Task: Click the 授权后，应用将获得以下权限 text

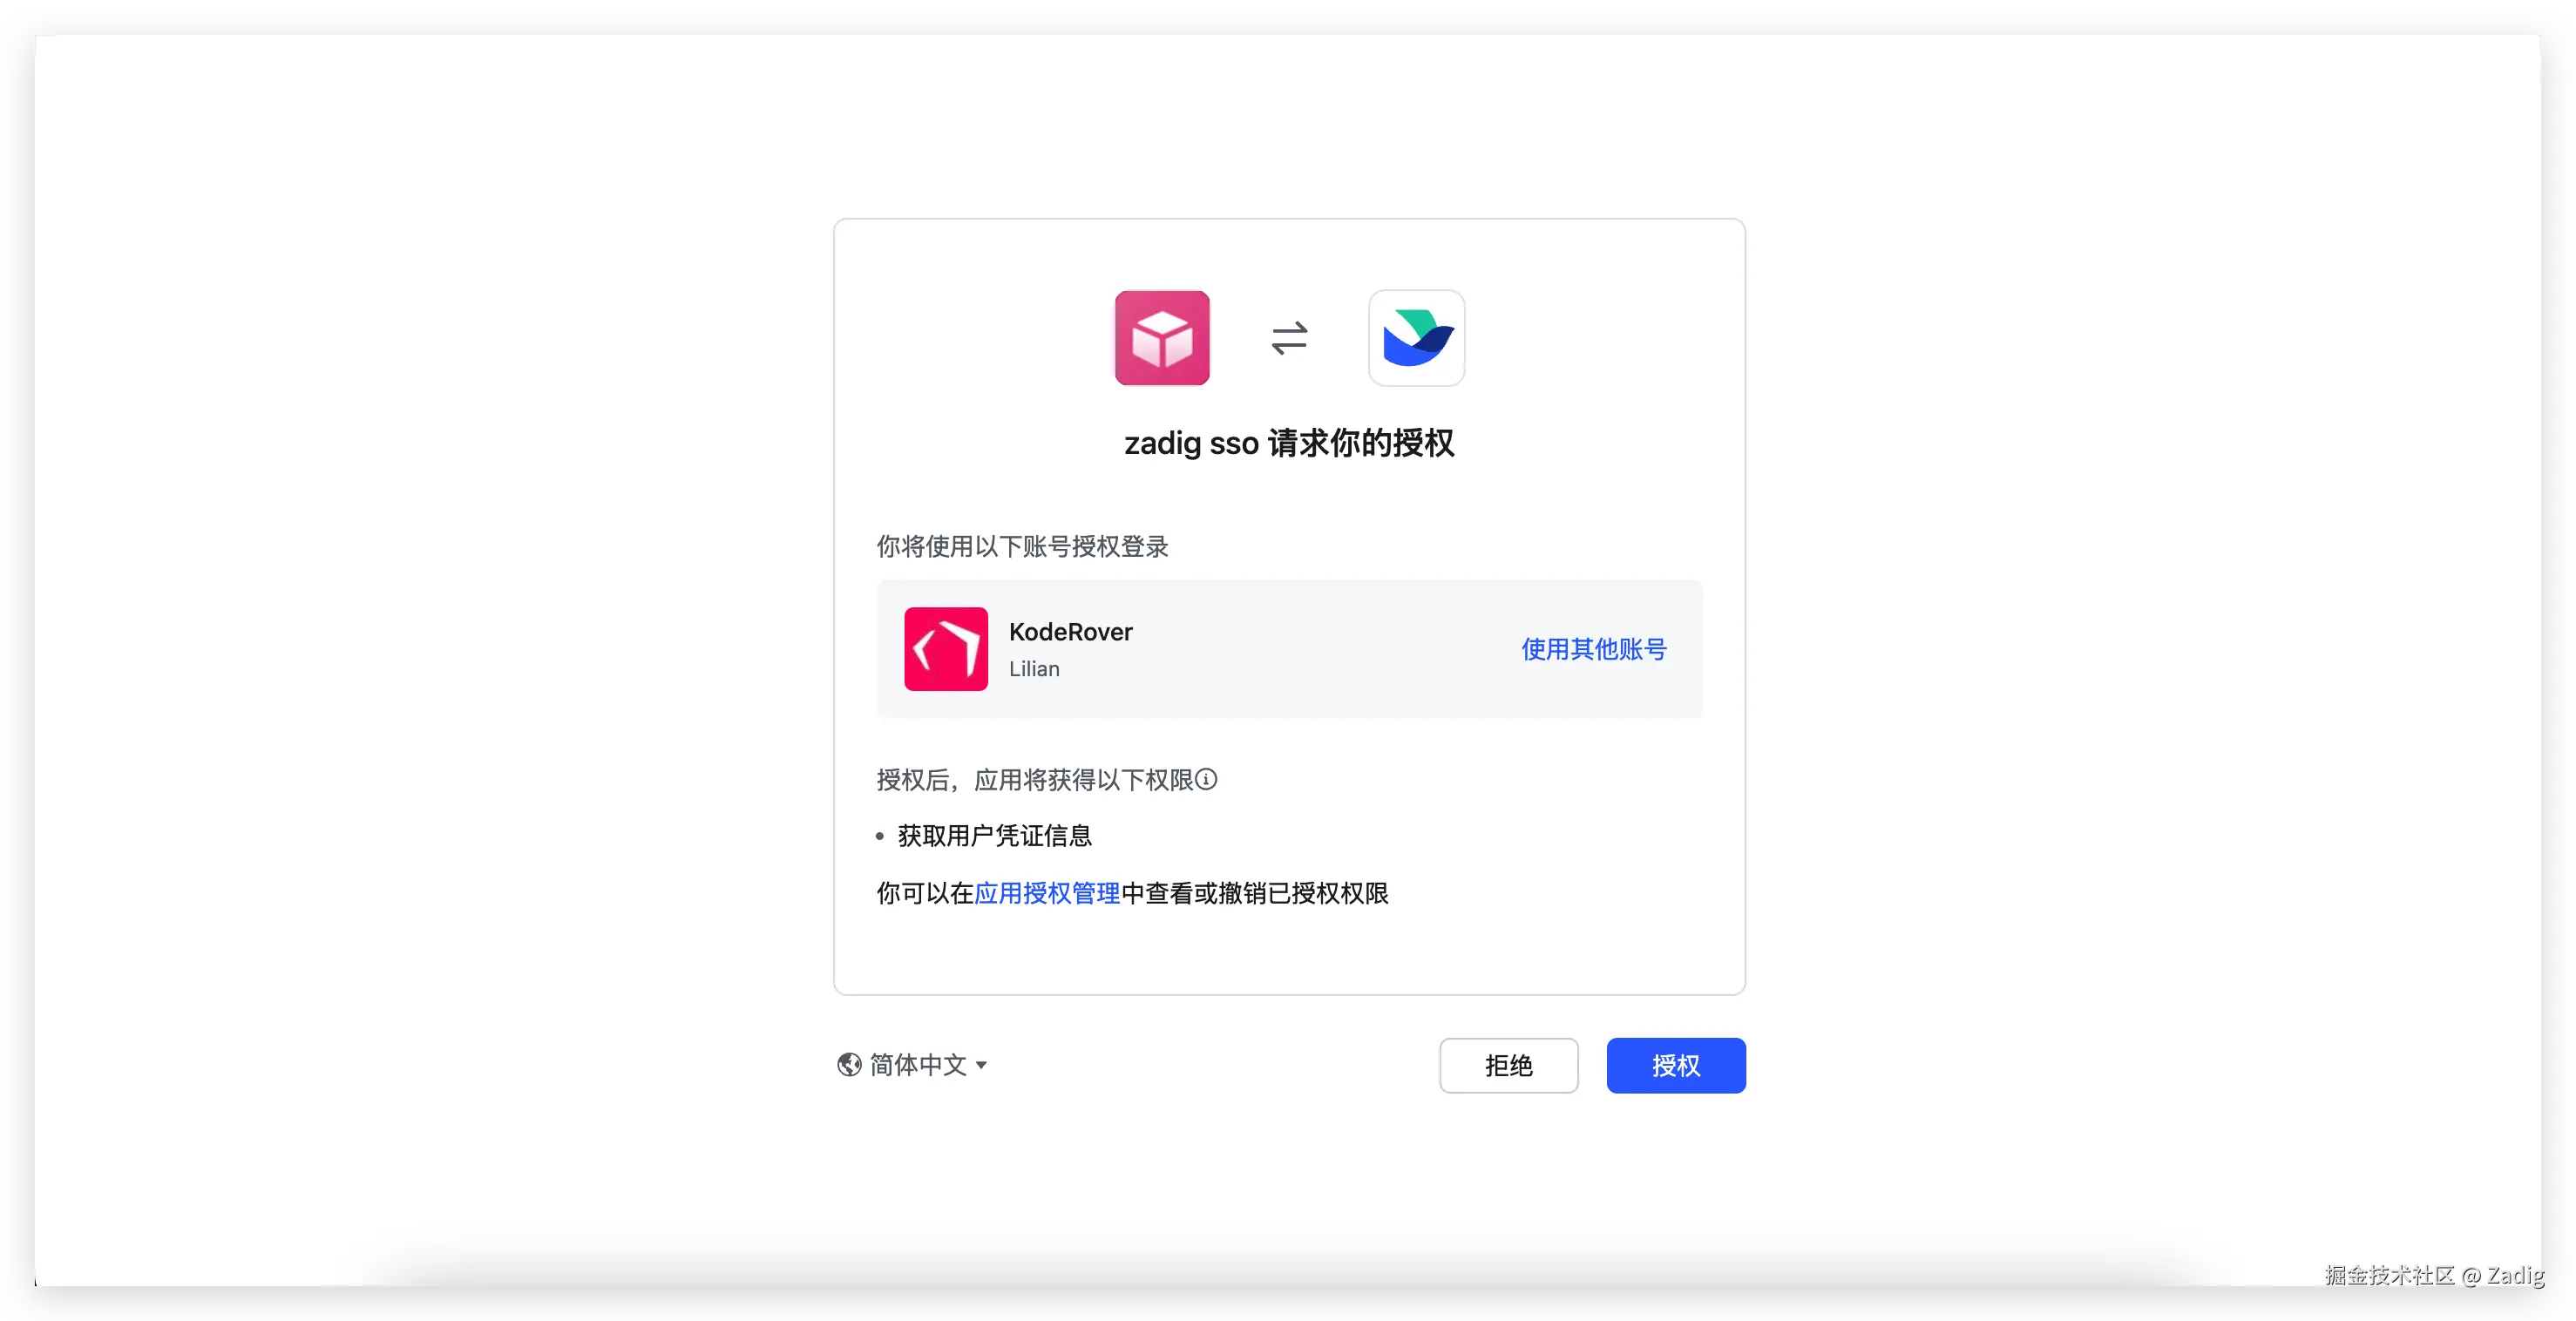Action: pyautogui.click(x=1034, y=780)
